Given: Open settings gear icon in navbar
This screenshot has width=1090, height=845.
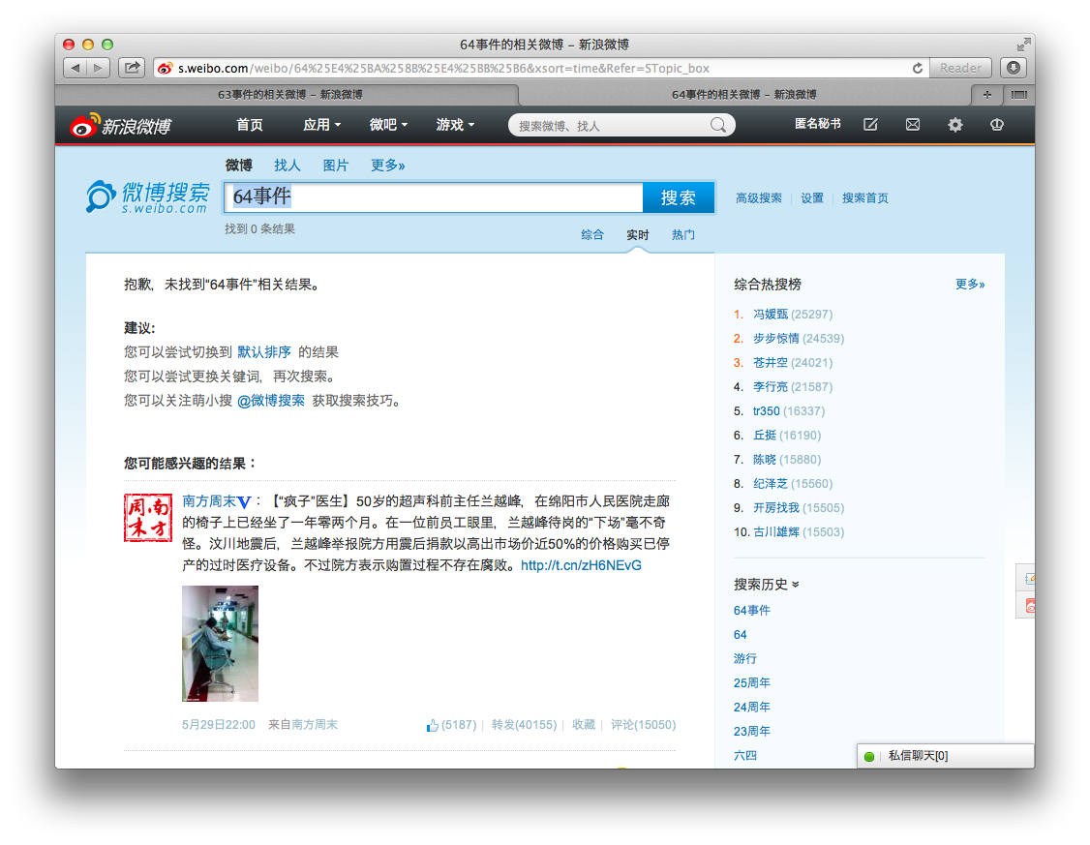Looking at the screenshot, I should point(955,125).
